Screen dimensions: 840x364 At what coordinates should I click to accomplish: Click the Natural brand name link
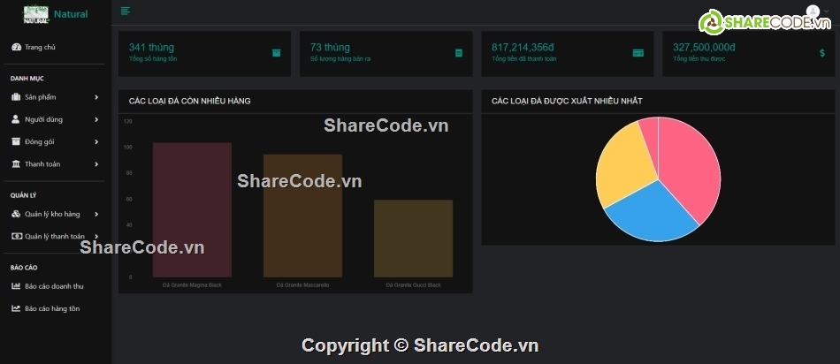[x=71, y=14]
